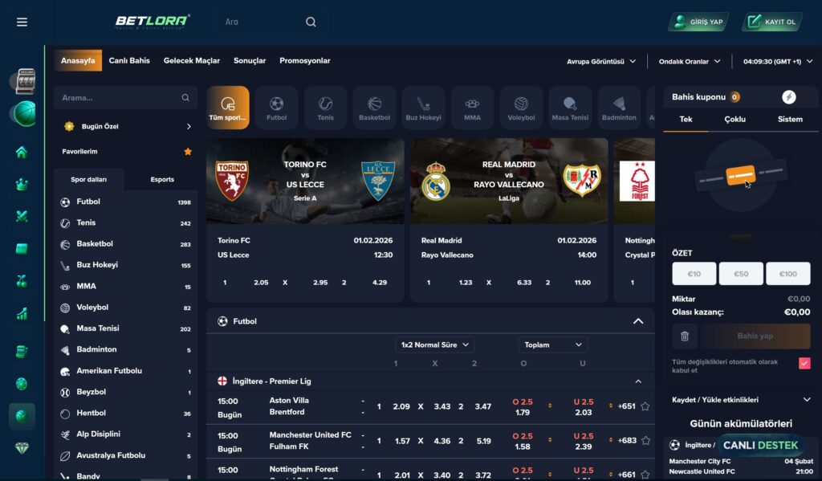Image resolution: width=822 pixels, height=481 pixels.
Task: Click Bahis yap place bet button
Action: pos(755,336)
